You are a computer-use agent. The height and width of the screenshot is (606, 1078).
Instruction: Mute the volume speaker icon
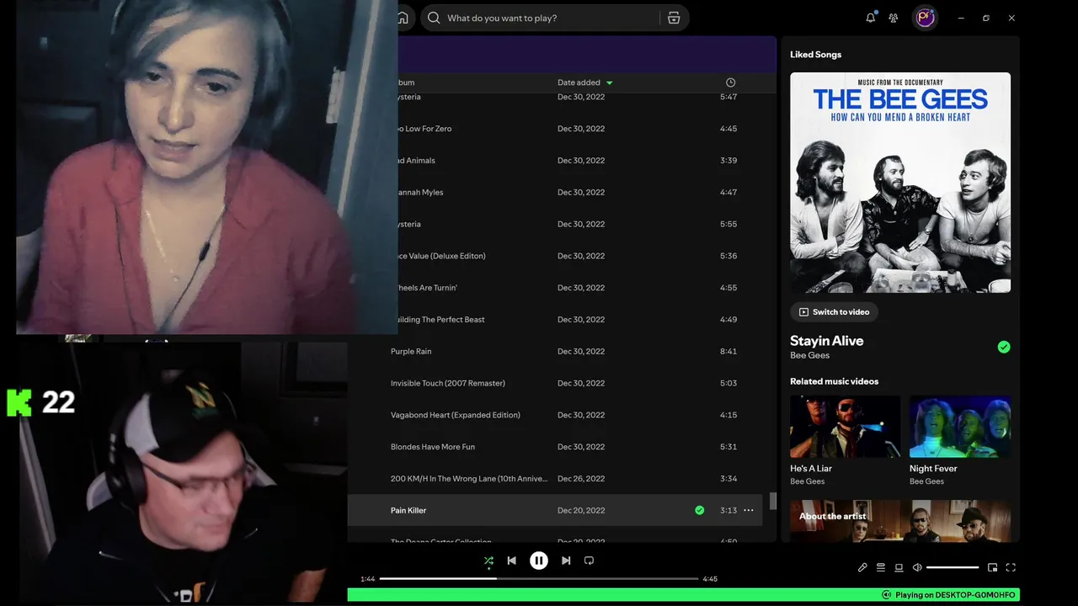pyautogui.click(x=917, y=567)
